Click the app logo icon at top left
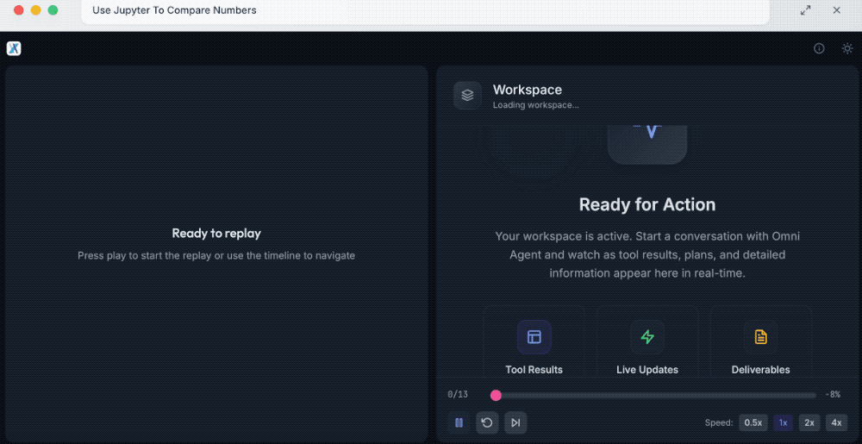The width and height of the screenshot is (862, 444). click(14, 48)
